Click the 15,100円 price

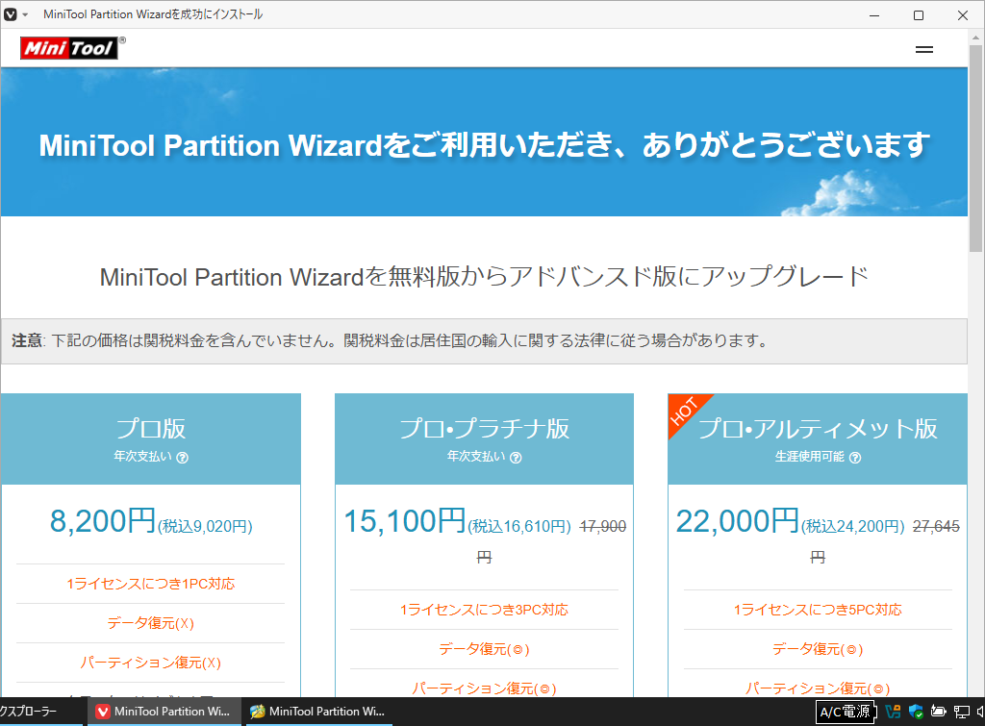[405, 521]
